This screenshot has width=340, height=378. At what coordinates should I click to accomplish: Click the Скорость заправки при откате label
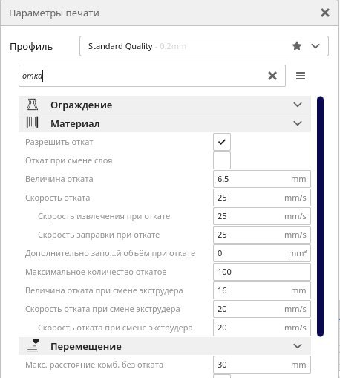pos(99,235)
